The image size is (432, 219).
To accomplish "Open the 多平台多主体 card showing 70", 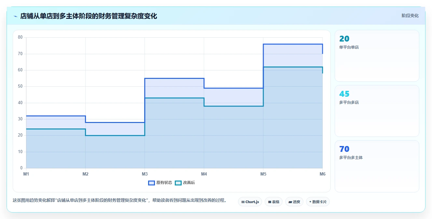I will tap(377, 166).
